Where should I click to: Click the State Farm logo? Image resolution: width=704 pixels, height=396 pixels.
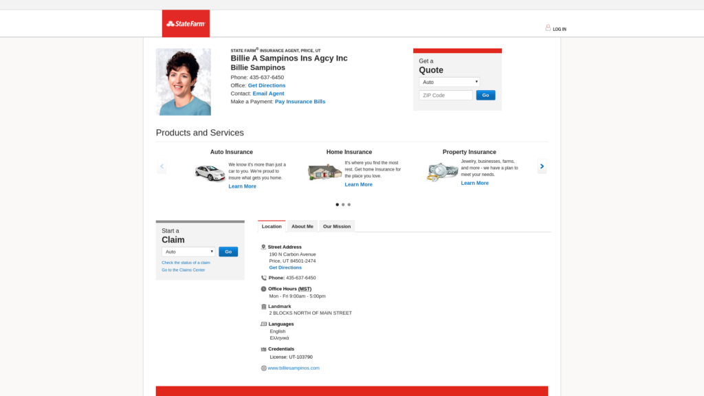pos(186,23)
